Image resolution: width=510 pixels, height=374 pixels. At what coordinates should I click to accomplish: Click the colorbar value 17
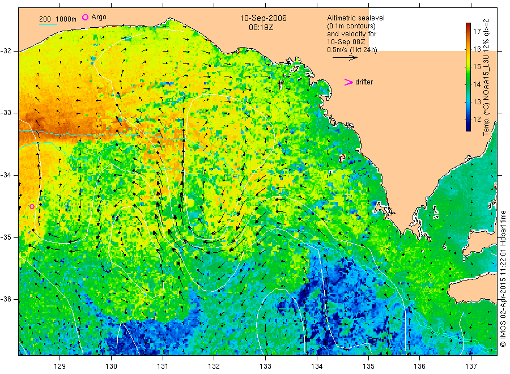tap(477, 32)
